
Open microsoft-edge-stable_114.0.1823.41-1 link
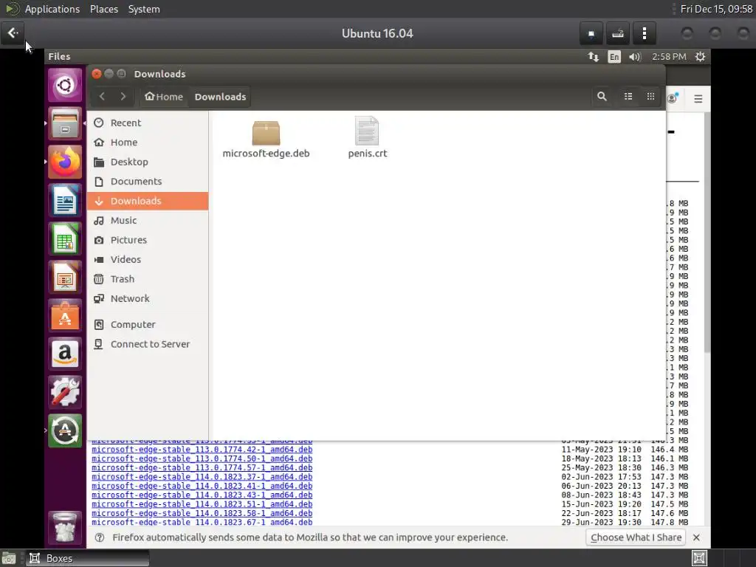point(202,486)
